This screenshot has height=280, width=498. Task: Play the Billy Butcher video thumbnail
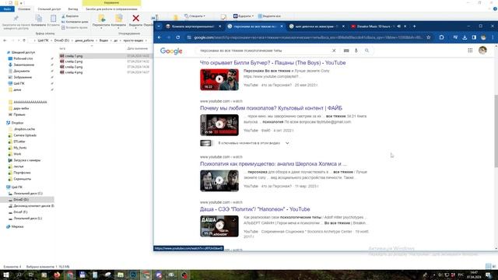coord(219,79)
